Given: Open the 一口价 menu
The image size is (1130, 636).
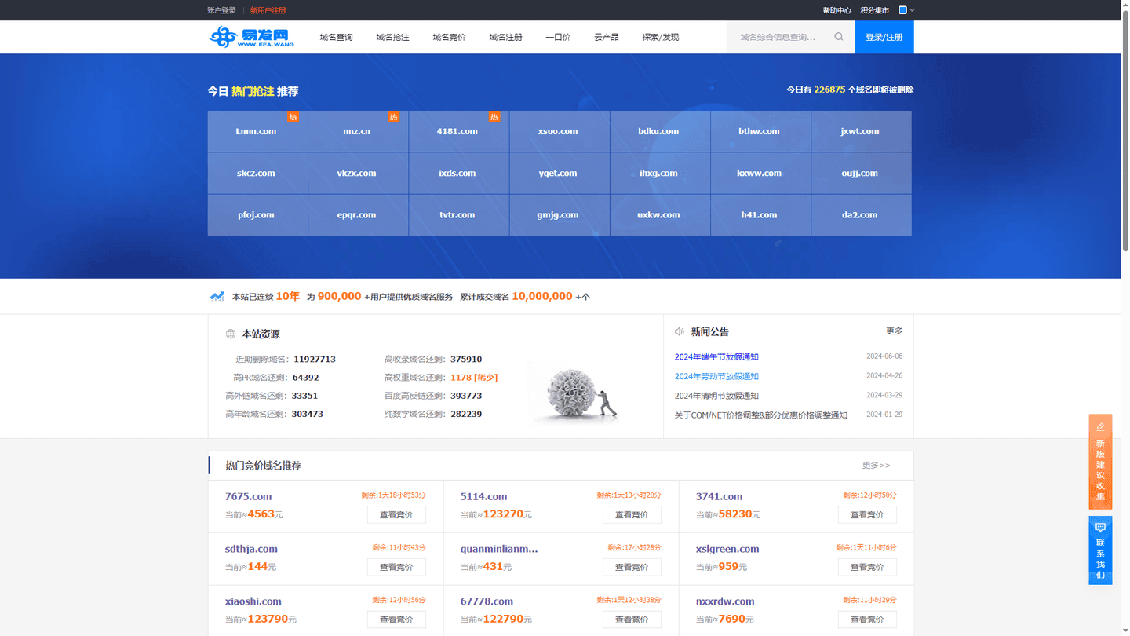Looking at the screenshot, I should point(558,37).
